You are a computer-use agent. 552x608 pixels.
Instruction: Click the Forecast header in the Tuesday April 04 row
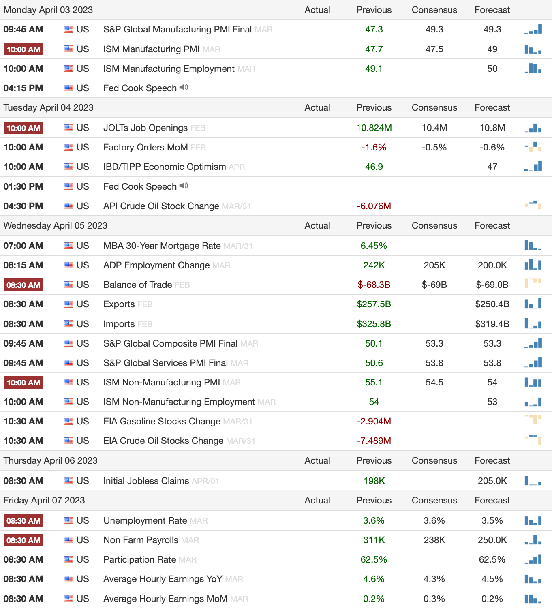coord(492,107)
